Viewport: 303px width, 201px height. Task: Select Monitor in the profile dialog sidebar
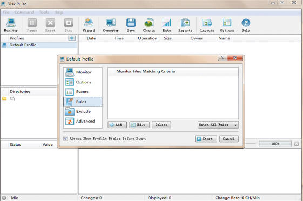point(83,72)
